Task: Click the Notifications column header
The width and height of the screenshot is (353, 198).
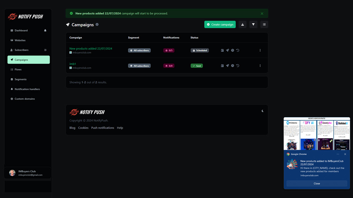Action: coord(171,38)
